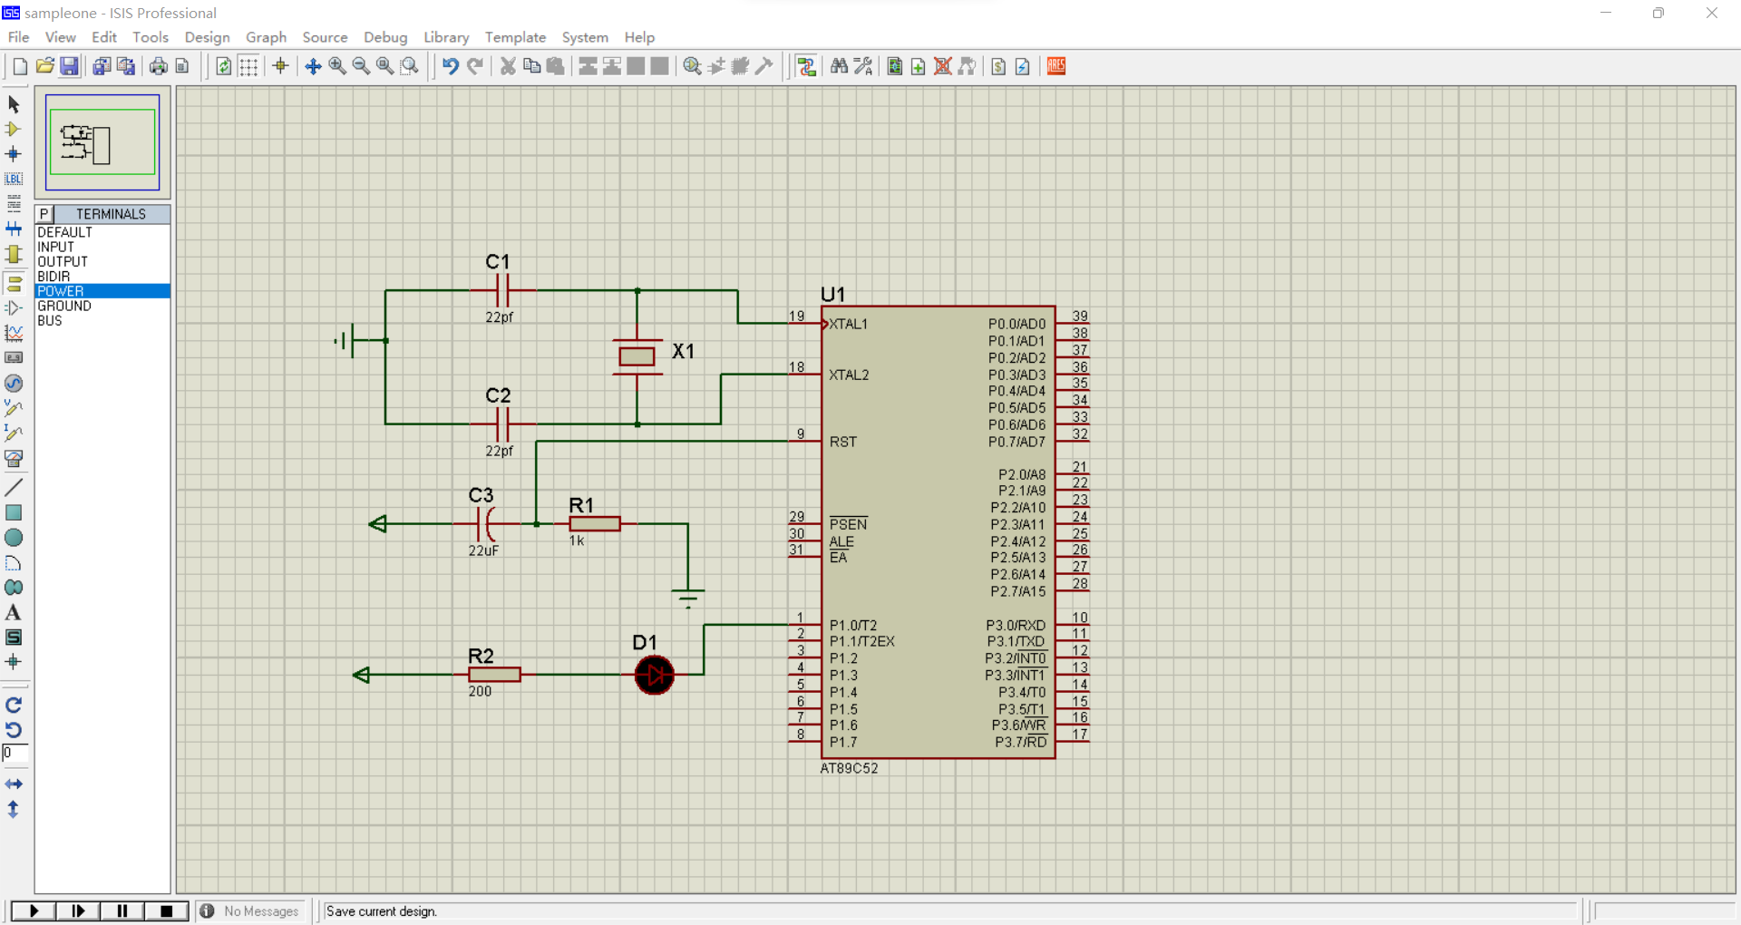Toggle the grid display button
The image size is (1741, 925).
tap(248, 66)
